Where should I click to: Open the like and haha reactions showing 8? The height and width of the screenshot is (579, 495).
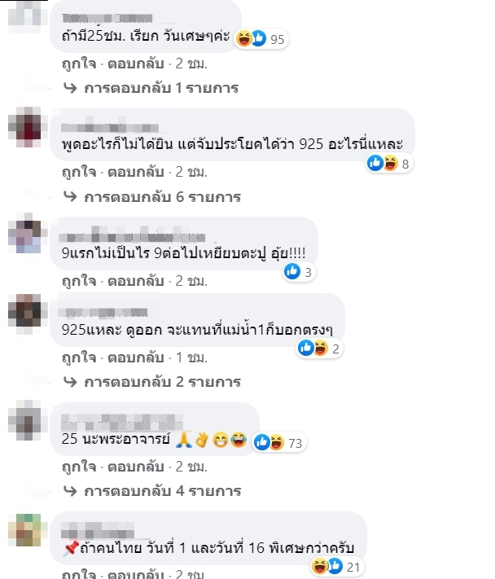tap(389, 163)
